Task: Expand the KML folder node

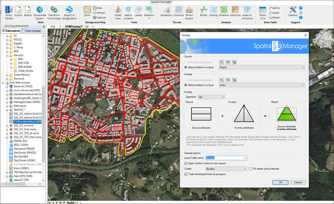Action: pyautogui.click(x=11, y=59)
